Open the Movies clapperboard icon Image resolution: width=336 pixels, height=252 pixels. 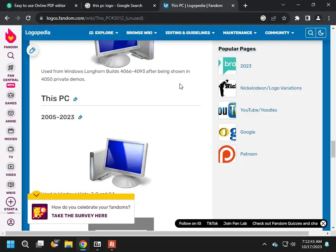tap(11, 131)
